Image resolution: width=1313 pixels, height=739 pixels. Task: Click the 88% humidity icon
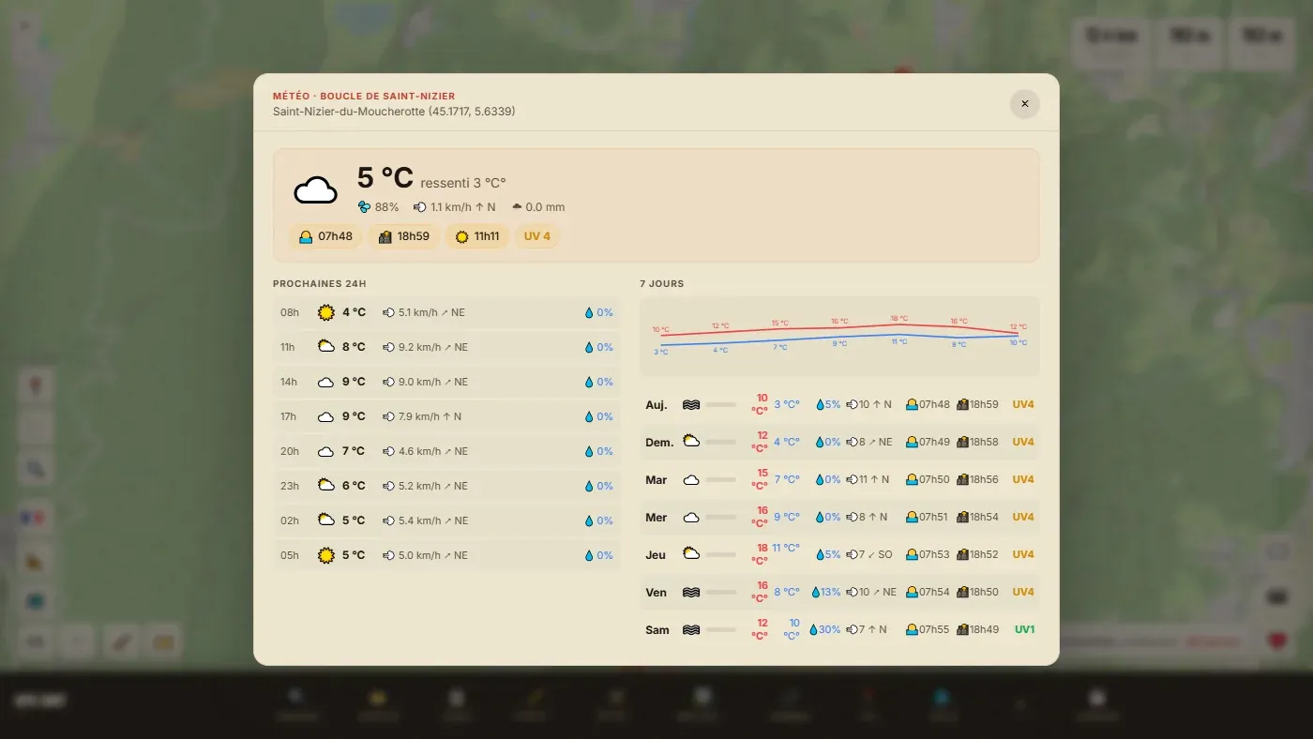click(x=364, y=207)
